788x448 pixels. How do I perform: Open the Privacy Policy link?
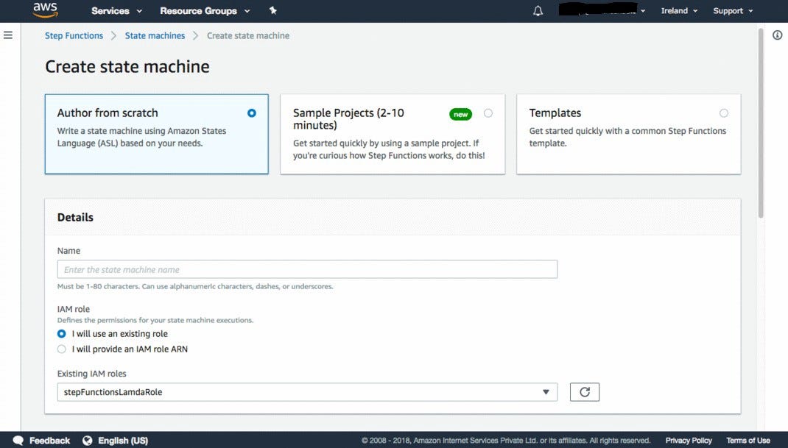(689, 441)
